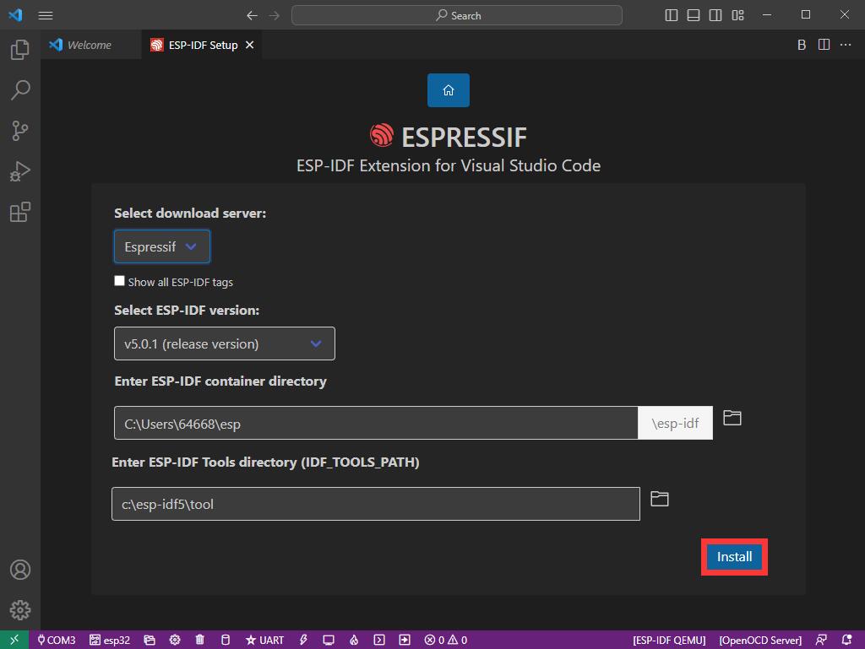
Task: Expand the ESP-IDF version dropdown
Action: point(224,343)
